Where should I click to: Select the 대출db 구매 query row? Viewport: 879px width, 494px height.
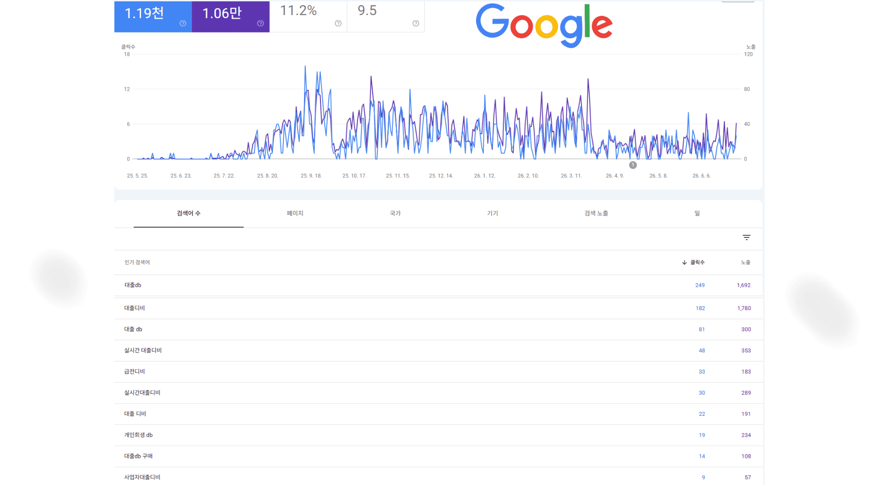click(439, 456)
